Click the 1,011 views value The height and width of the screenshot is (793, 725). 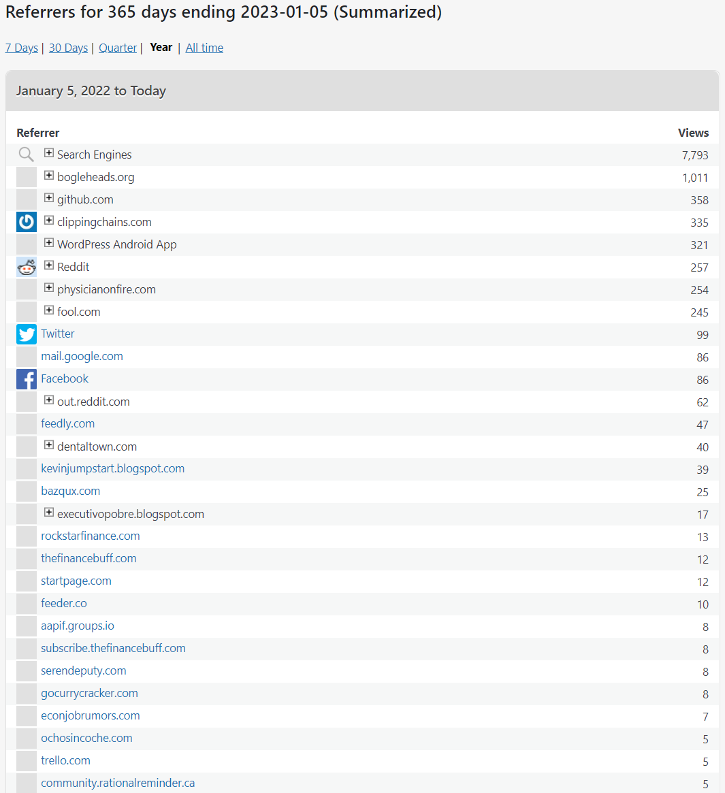(695, 178)
